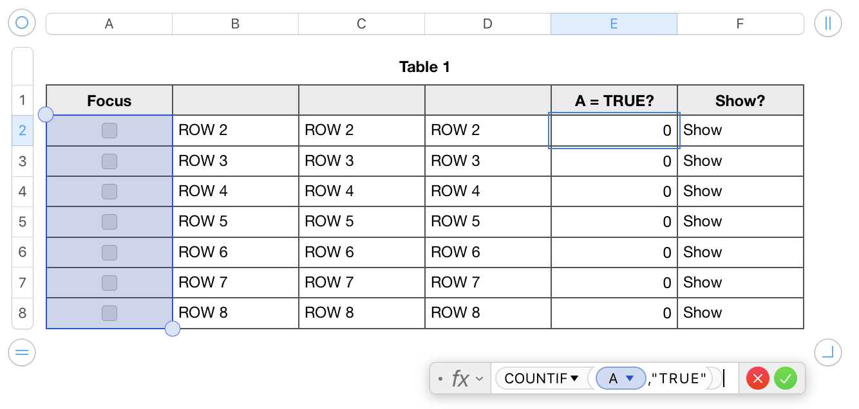859x409 pixels.
Task: Select the Focus column header cell
Action: coord(109,100)
